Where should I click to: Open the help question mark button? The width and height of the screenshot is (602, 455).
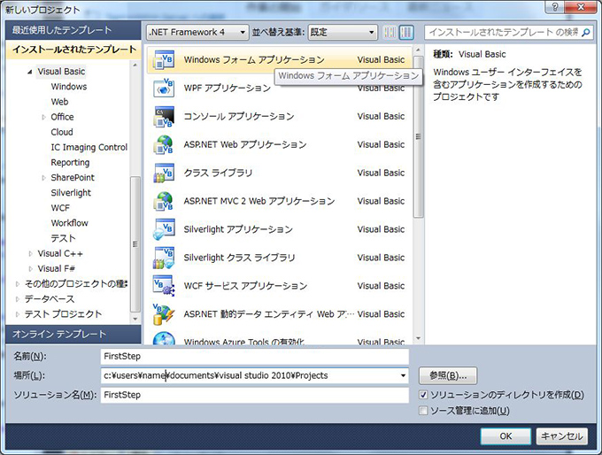pyautogui.click(x=555, y=6)
